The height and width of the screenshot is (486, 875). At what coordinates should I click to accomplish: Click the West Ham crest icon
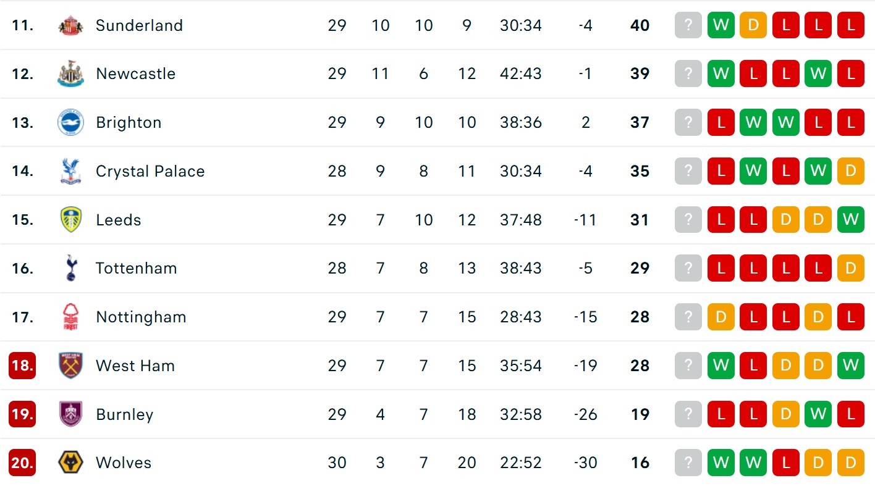coord(70,366)
